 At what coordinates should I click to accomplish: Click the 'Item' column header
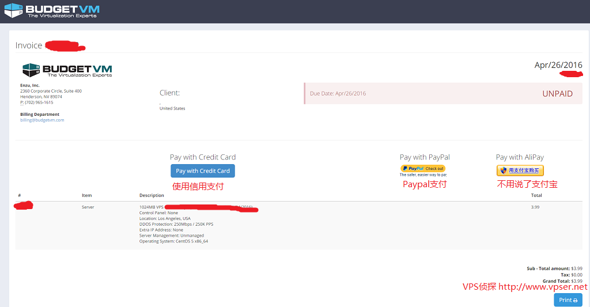click(x=86, y=195)
